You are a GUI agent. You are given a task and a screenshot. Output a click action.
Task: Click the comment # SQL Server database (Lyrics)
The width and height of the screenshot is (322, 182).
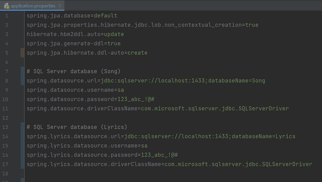tap(76, 127)
